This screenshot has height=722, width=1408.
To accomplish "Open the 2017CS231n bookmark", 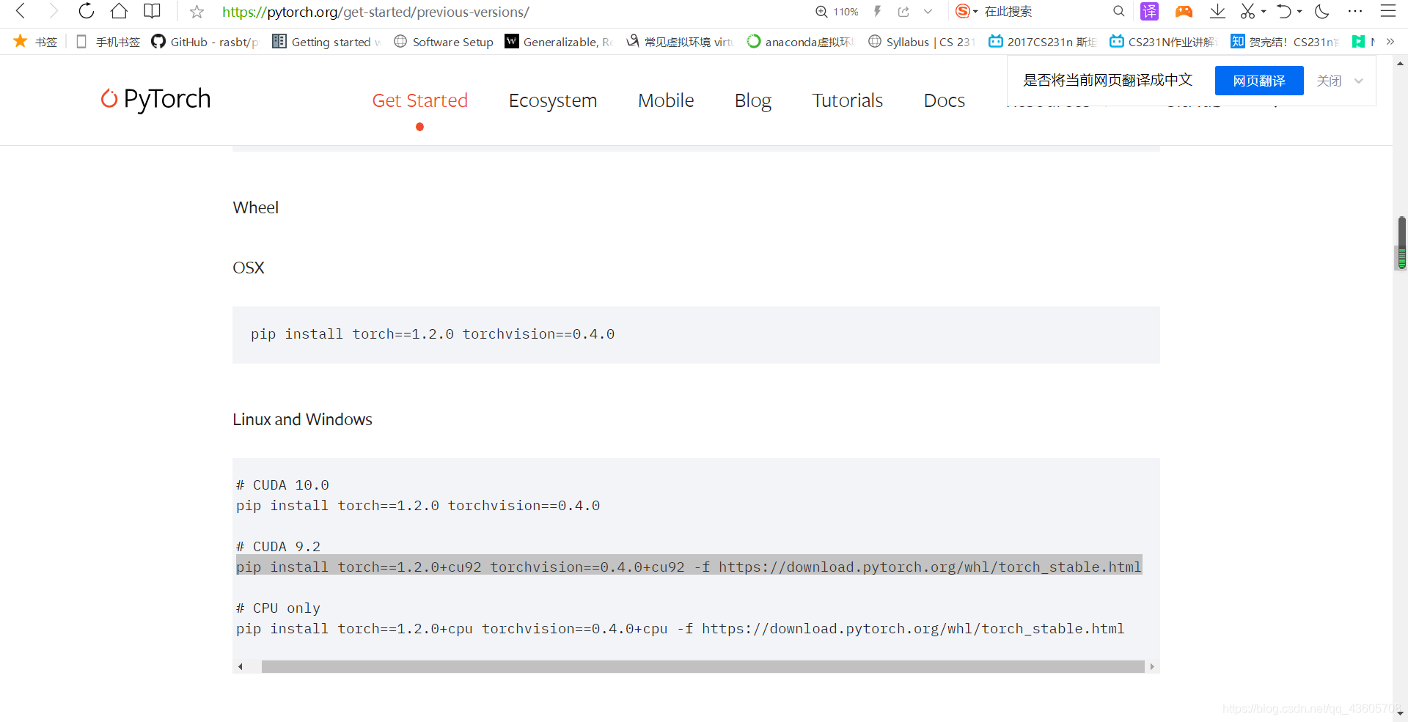I will point(1043,42).
